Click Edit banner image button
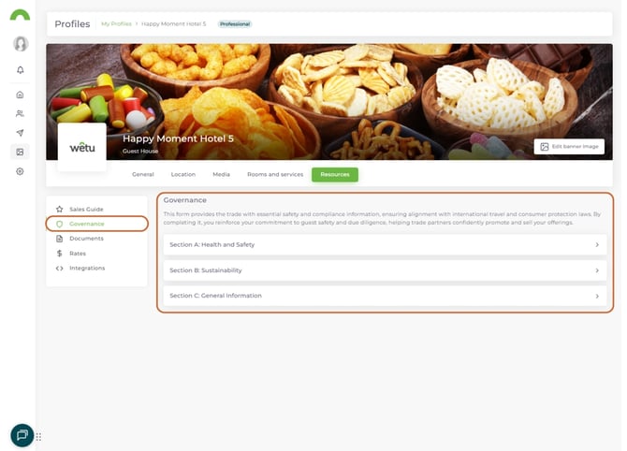The height and width of the screenshot is (451, 627). tap(569, 147)
